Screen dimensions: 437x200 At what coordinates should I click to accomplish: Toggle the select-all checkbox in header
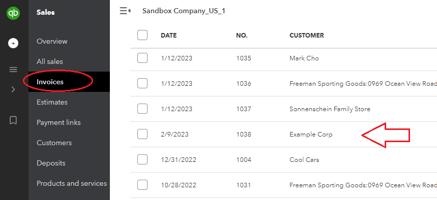142,36
